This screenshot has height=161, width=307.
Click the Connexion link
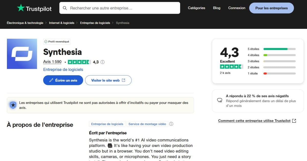(x=237, y=8)
